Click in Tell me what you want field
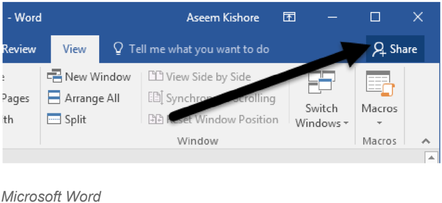 click(x=199, y=49)
